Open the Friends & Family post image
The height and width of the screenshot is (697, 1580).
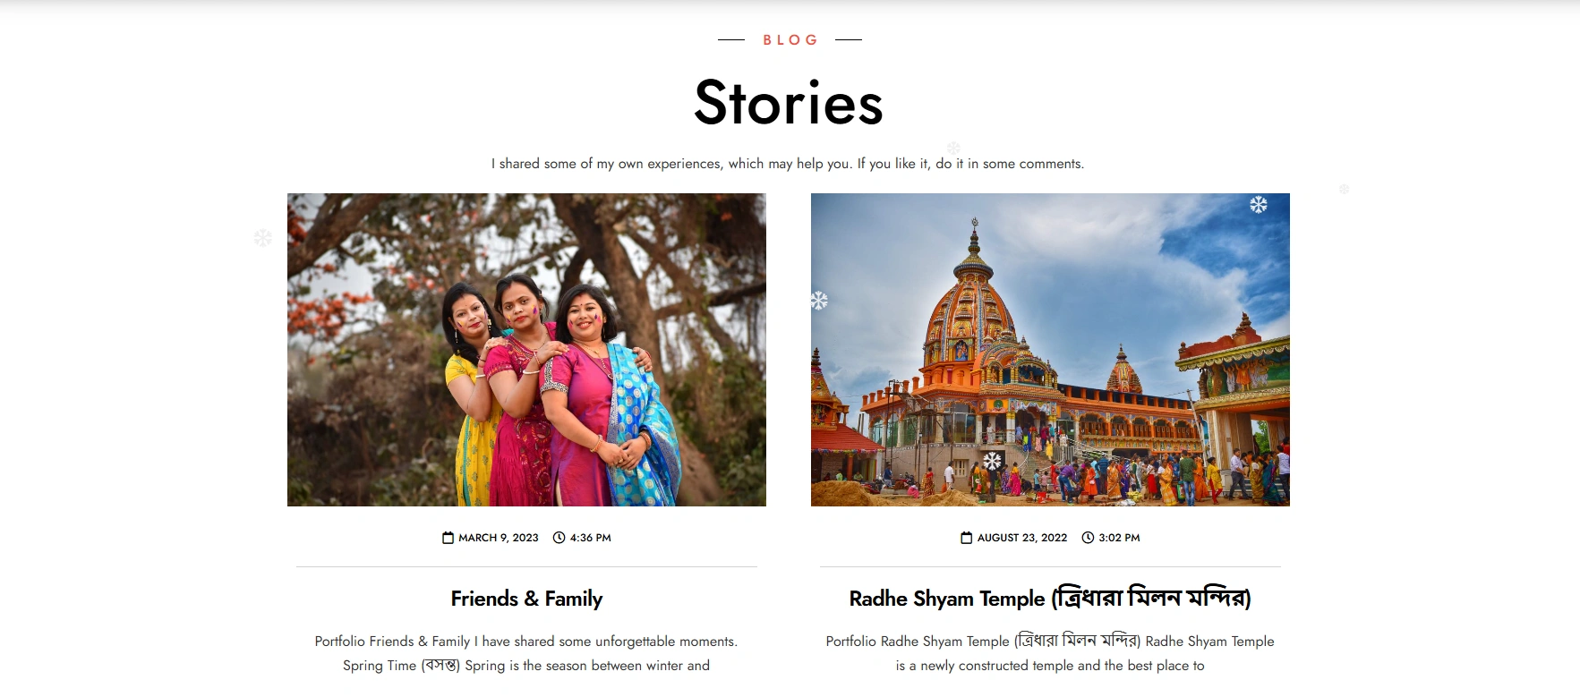[x=526, y=350]
